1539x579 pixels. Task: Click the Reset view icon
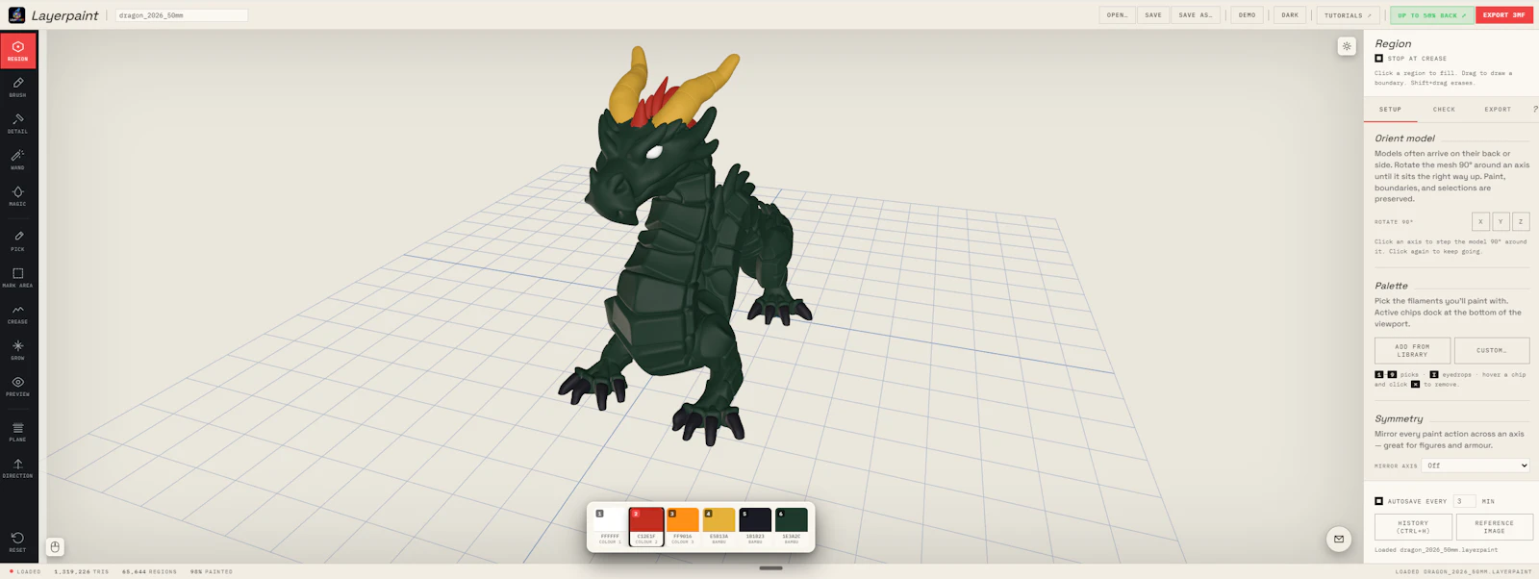click(x=17, y=542)
